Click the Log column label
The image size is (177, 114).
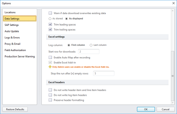point(55,45)
